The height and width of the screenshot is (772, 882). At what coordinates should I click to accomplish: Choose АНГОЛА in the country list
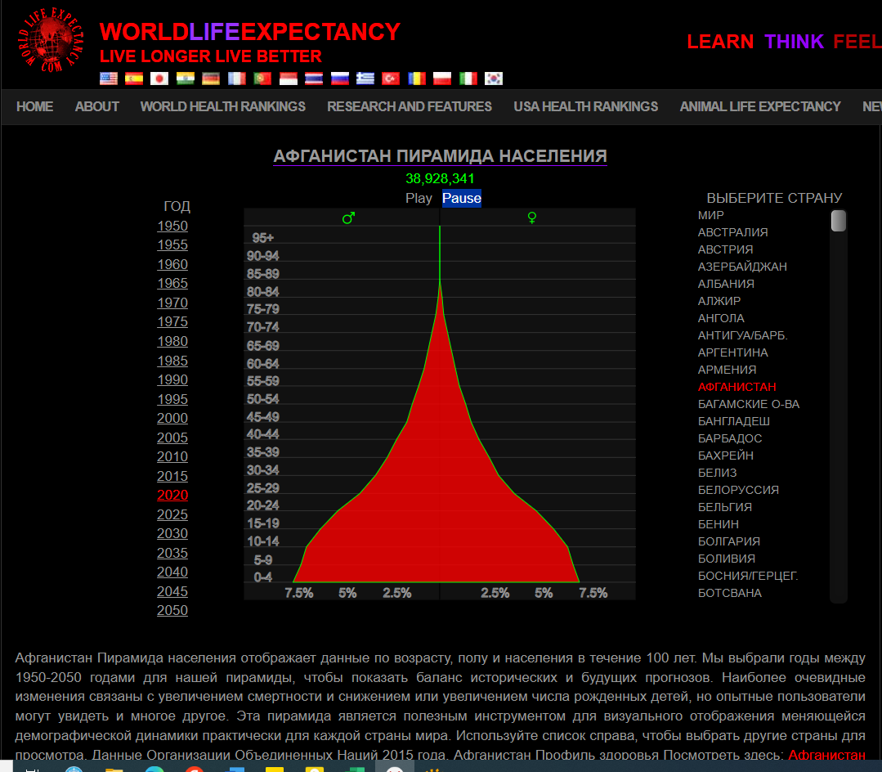click(x=721, y=318)
